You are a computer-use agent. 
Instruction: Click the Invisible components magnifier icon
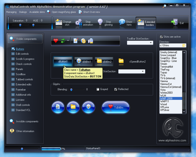(12, 121)
